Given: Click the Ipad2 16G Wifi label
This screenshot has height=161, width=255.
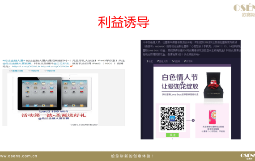Looking at the screenshot, I should coord(54,111).
